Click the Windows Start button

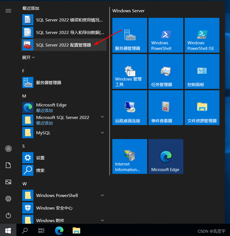point(8,230)
